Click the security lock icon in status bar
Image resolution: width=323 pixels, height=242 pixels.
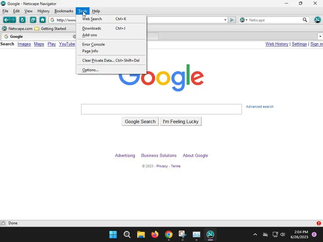3,223
